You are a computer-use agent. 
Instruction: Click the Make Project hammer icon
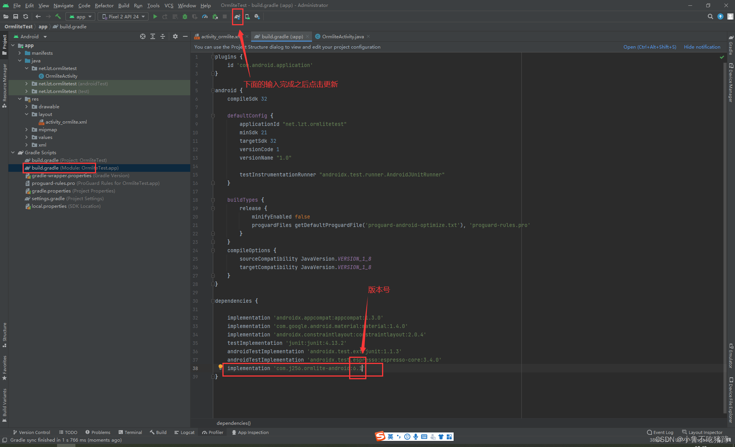coord(58,16)
